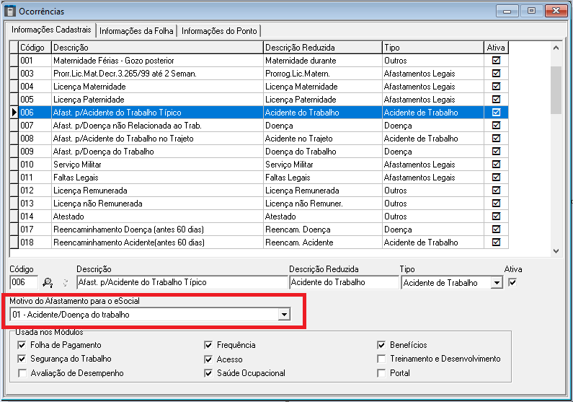Viewport: 573px width, 402px height.
Task: Click the Tipo column header
Action: 432,48
